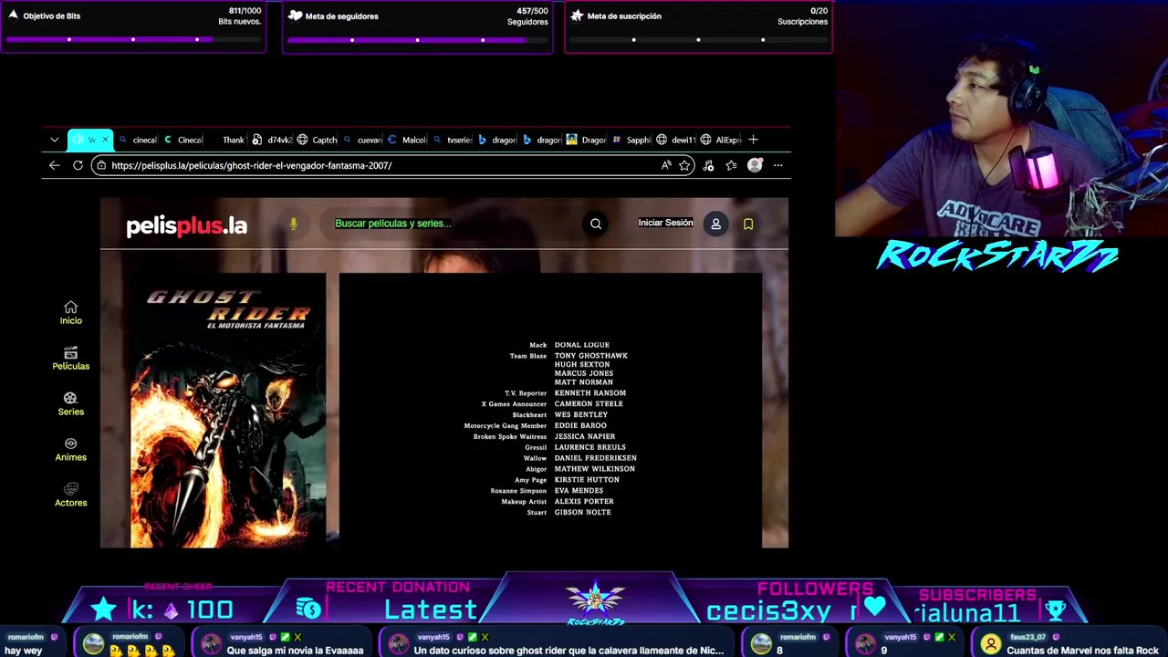Viewport: 1168px width, 657px height.
Task: Open the browser profile avatar
Action: (x=755, y=165)
